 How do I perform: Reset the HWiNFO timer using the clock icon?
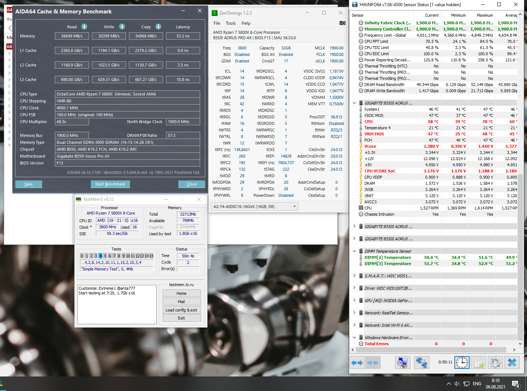click(462, 362)
